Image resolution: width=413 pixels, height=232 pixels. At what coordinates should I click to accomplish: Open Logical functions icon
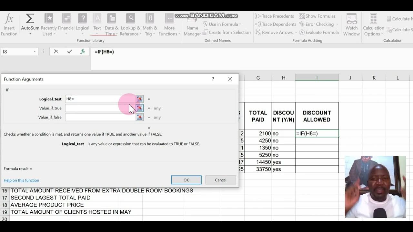pos(83,19)
